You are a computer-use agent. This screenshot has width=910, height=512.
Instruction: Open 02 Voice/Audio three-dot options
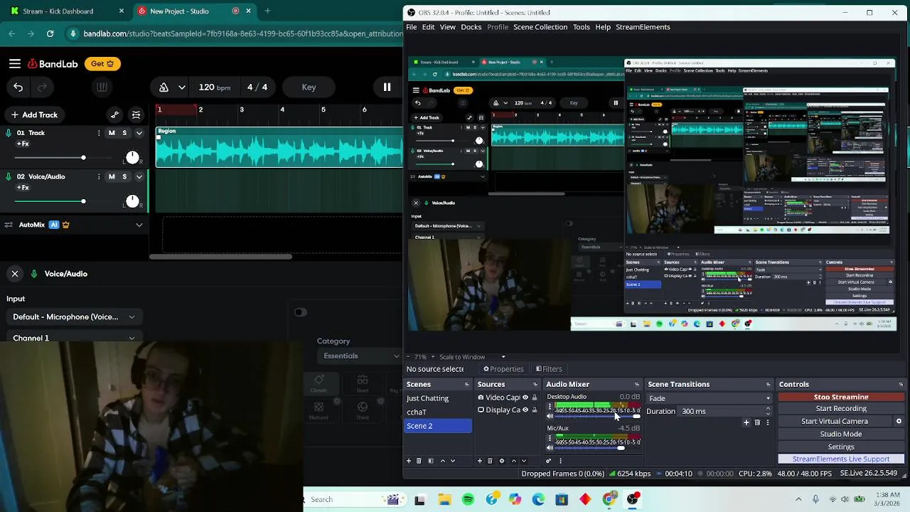tap(99, 176)
